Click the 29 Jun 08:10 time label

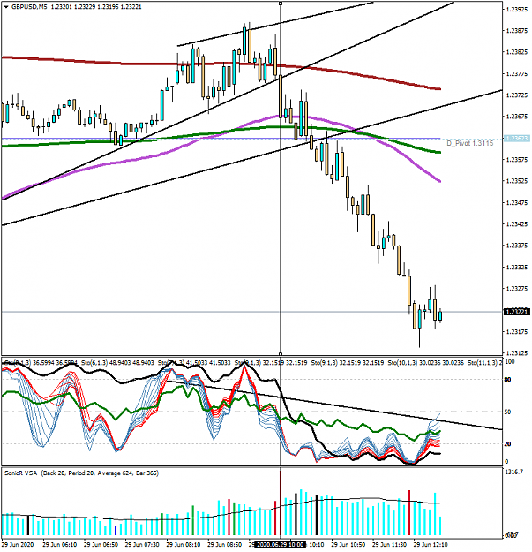pos(184,544)
